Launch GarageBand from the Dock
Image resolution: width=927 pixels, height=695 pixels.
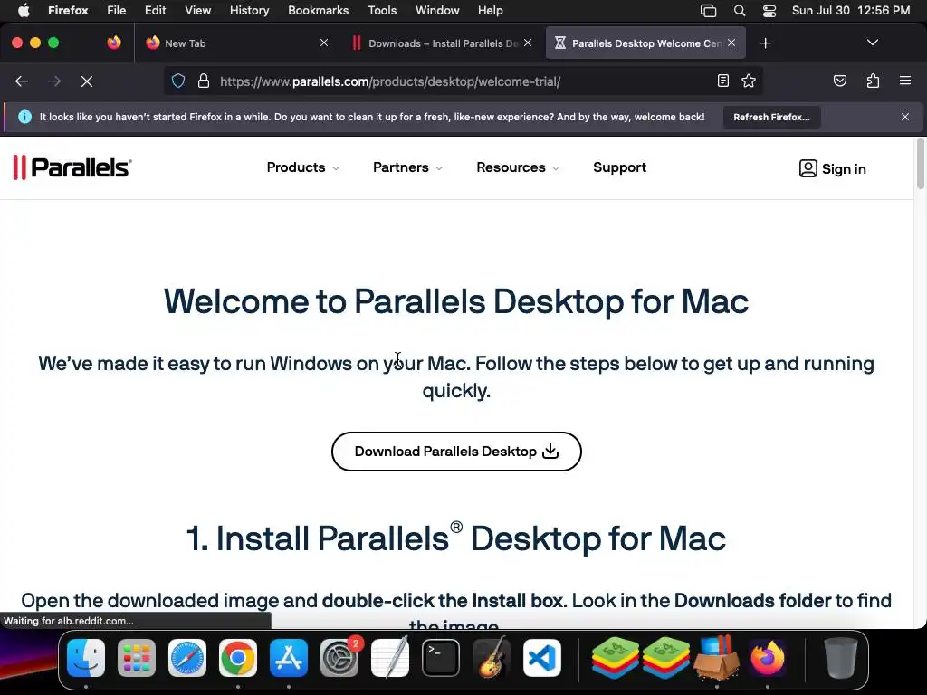(x=492, y=658)
